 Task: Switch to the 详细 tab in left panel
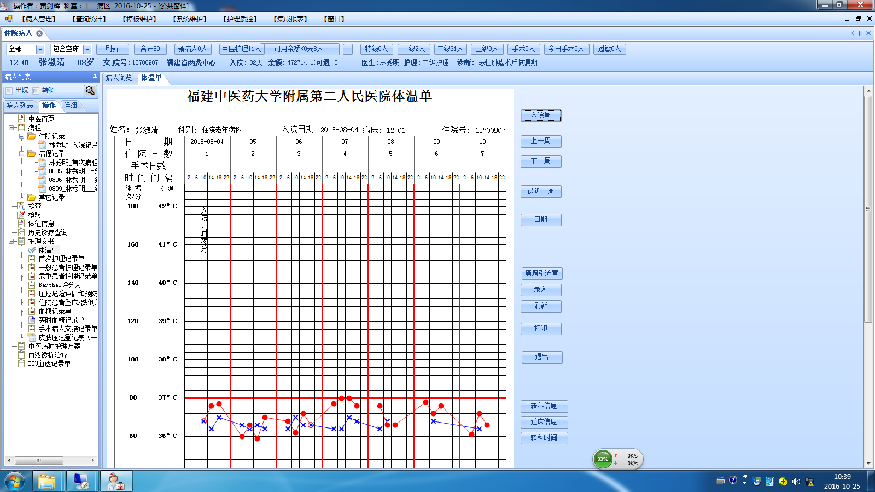71,106
